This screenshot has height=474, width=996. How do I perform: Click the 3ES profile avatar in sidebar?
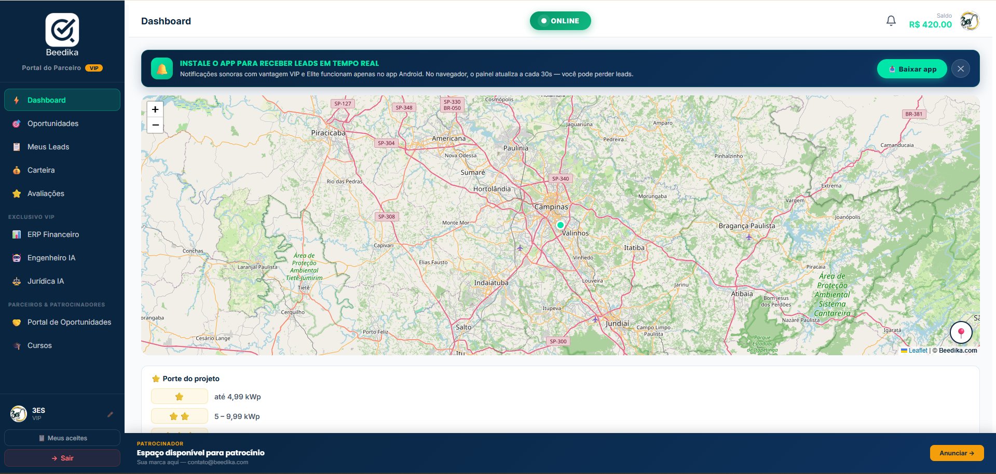coord(19,414)
